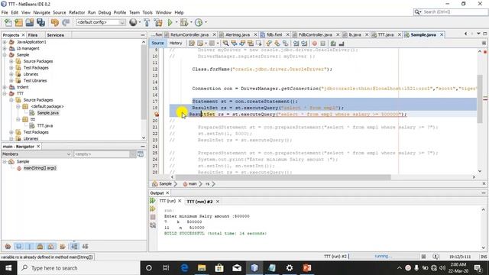This screenshot has width=489, height=275.
Task: Toggle Sort by Name in Navigator
Action: pos(74,247)
